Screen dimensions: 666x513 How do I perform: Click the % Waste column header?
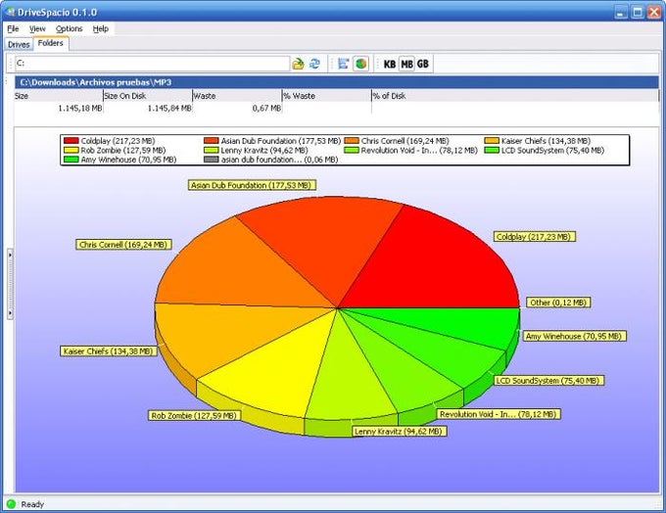[x=326, y=96]
